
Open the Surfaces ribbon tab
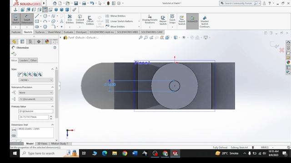click(x=40, y=32)
